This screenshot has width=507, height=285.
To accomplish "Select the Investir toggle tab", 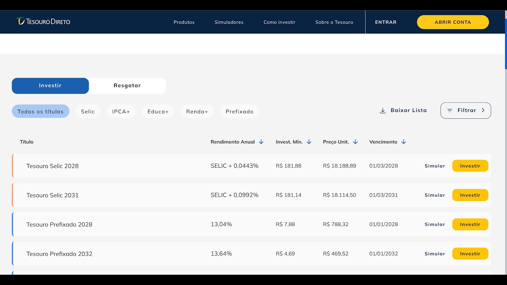I will [x=50, y=85].
